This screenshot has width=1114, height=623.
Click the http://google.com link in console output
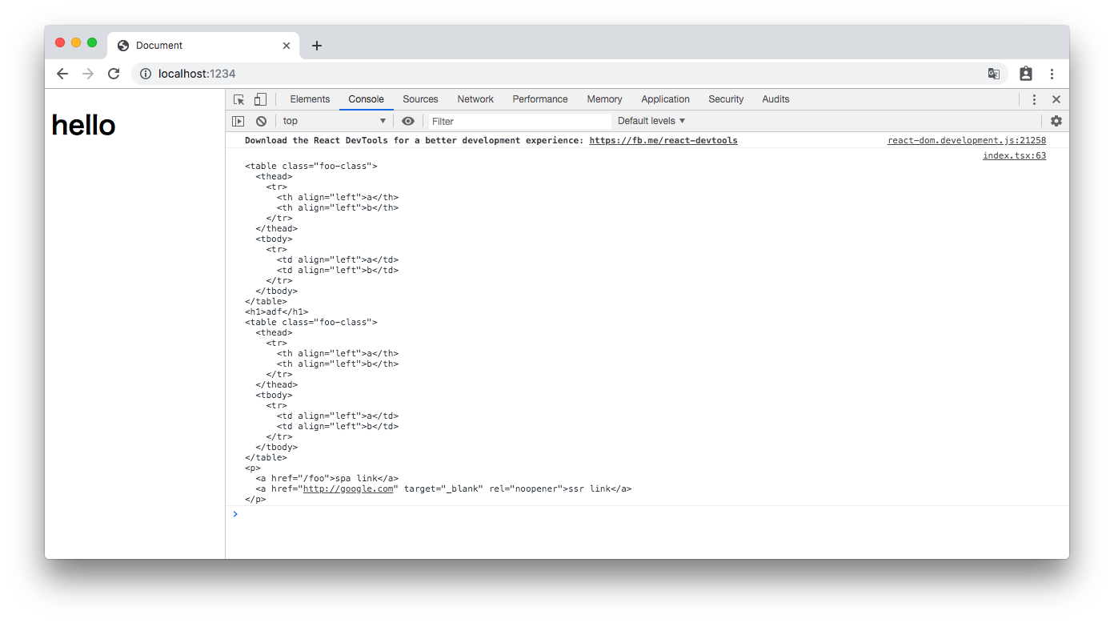click(348, 488)
